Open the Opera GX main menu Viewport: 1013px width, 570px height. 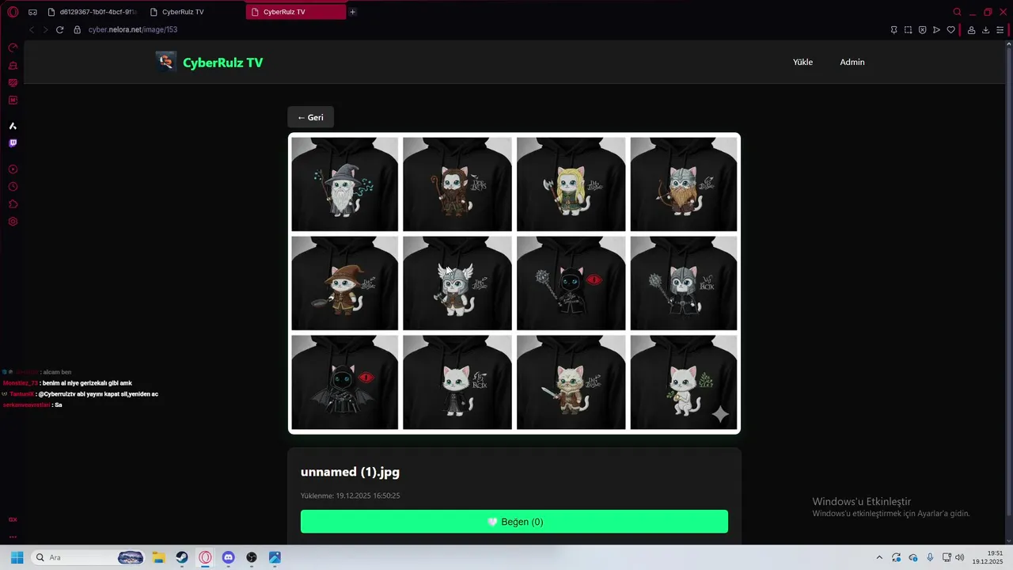click(x=13, y=12)
